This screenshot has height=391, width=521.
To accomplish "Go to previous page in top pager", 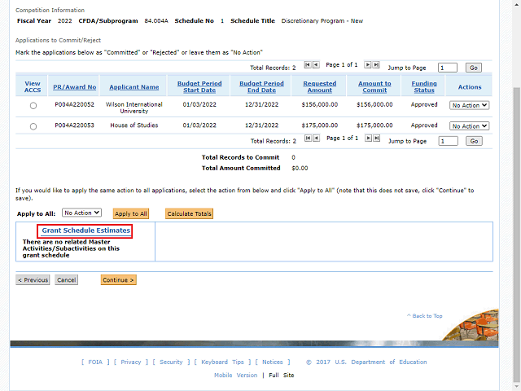I will [x=316, y=65].
